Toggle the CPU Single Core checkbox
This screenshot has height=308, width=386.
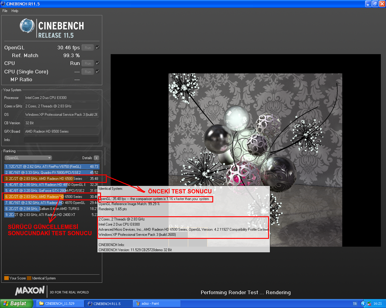pyautogui.click(x=97, y=72)
